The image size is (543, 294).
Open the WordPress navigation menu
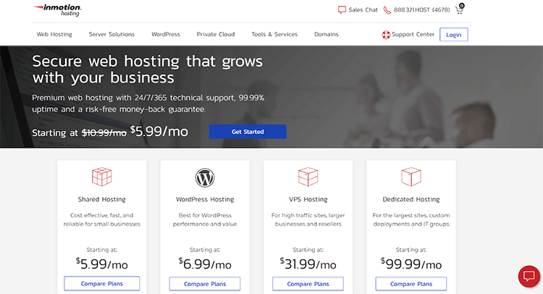pyautogui.click(x=166, y=34)
